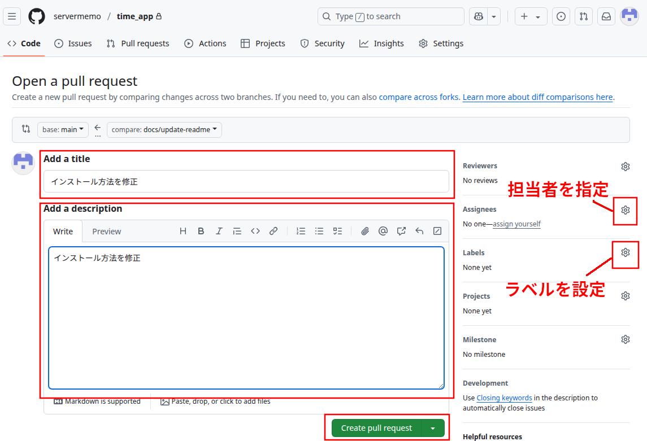Apply bold formatting
Image resolution: width=647 pixels, height=441 pixels.
coord(201,231)
